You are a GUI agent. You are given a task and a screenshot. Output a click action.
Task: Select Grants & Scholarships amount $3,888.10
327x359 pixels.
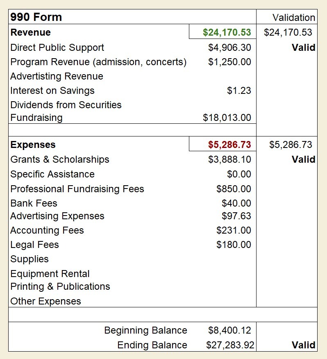point(229,159)
